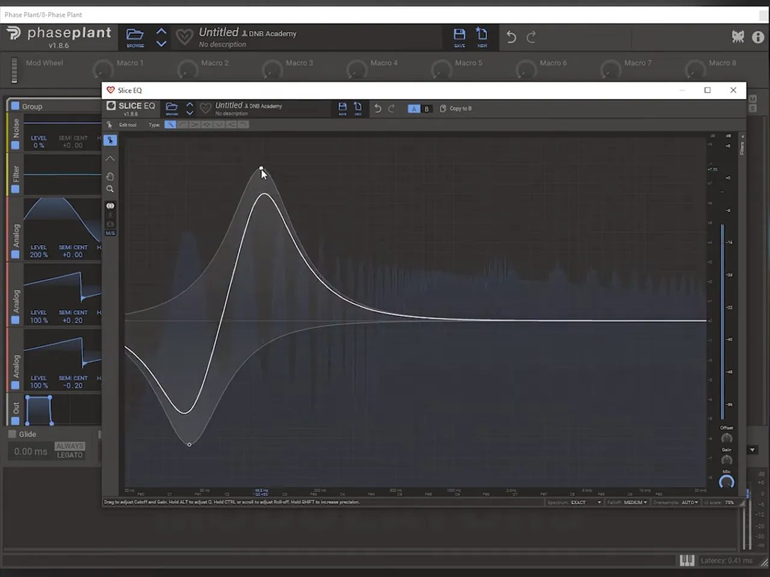Toggle the Noise generator on/off
Viewport: 770px width, 577px height.
15,145
